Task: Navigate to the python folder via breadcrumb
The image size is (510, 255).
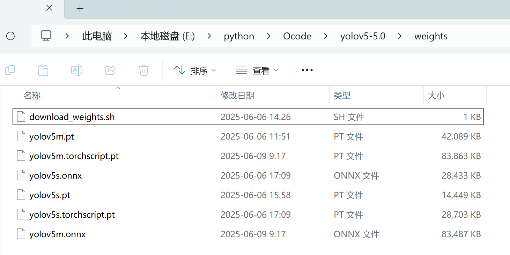Action: (x=239, y=36)
